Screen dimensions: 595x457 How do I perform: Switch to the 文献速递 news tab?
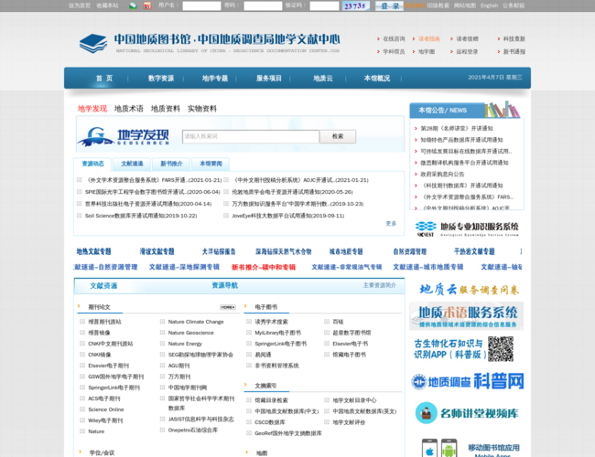tap(132, 164)
